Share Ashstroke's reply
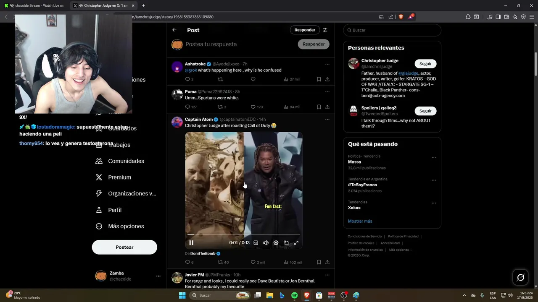This screenshot has height=302, width=538. point(327,79)
